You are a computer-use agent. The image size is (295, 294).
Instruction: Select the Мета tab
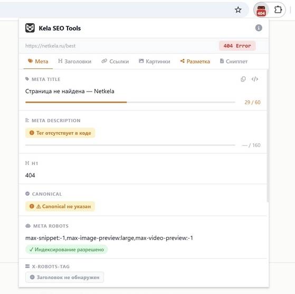coord(38,61)
